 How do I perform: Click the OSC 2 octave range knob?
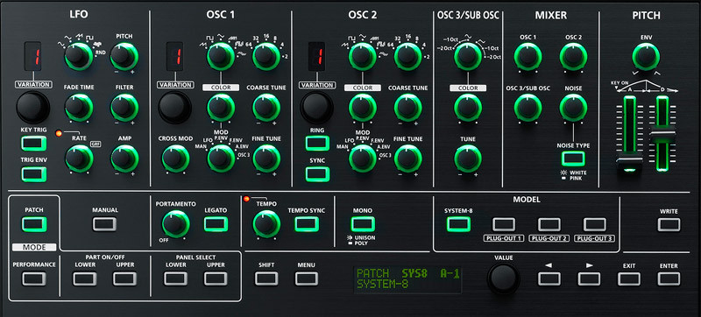coord(407,56)
